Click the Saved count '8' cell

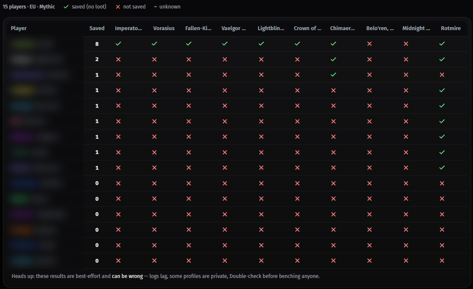point(97,44)
